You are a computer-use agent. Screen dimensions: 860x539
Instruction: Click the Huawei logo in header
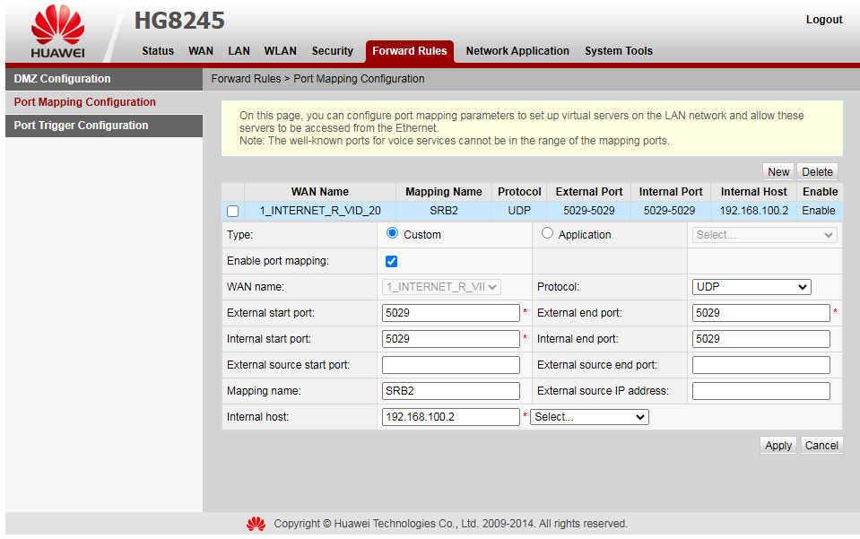57,31
